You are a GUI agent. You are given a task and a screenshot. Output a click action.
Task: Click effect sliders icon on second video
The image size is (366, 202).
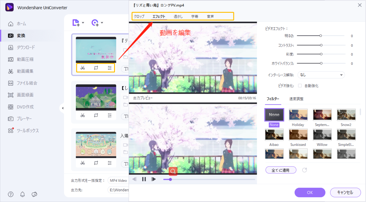click(109, 115)
